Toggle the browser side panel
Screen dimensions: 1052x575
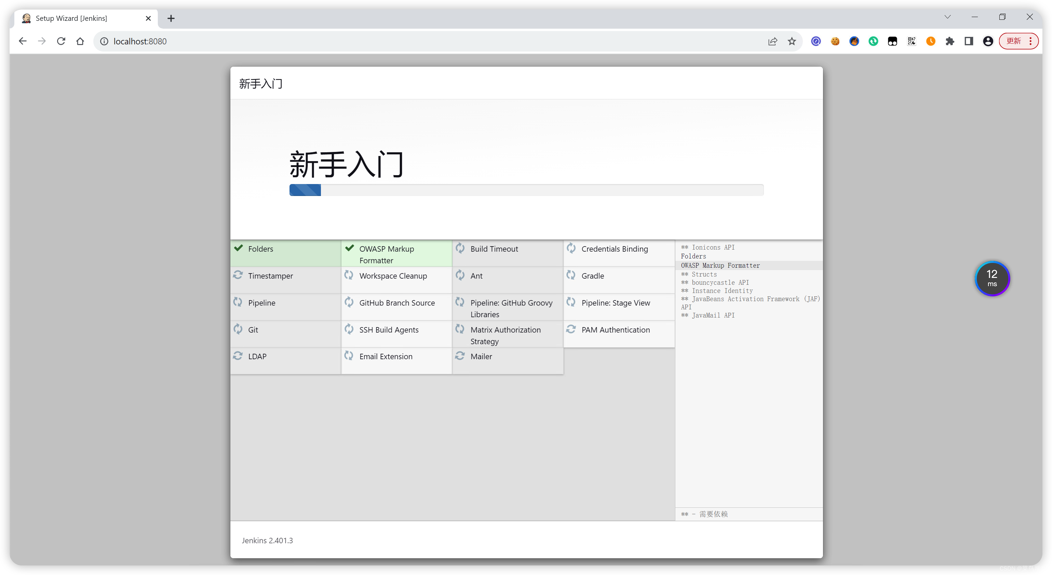click(968, 41)
